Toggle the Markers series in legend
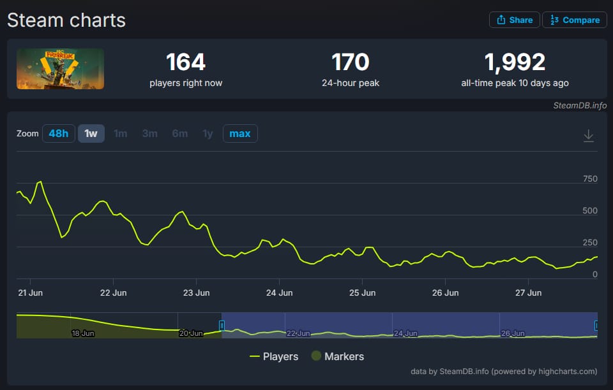613x390 pixels. 338,356
